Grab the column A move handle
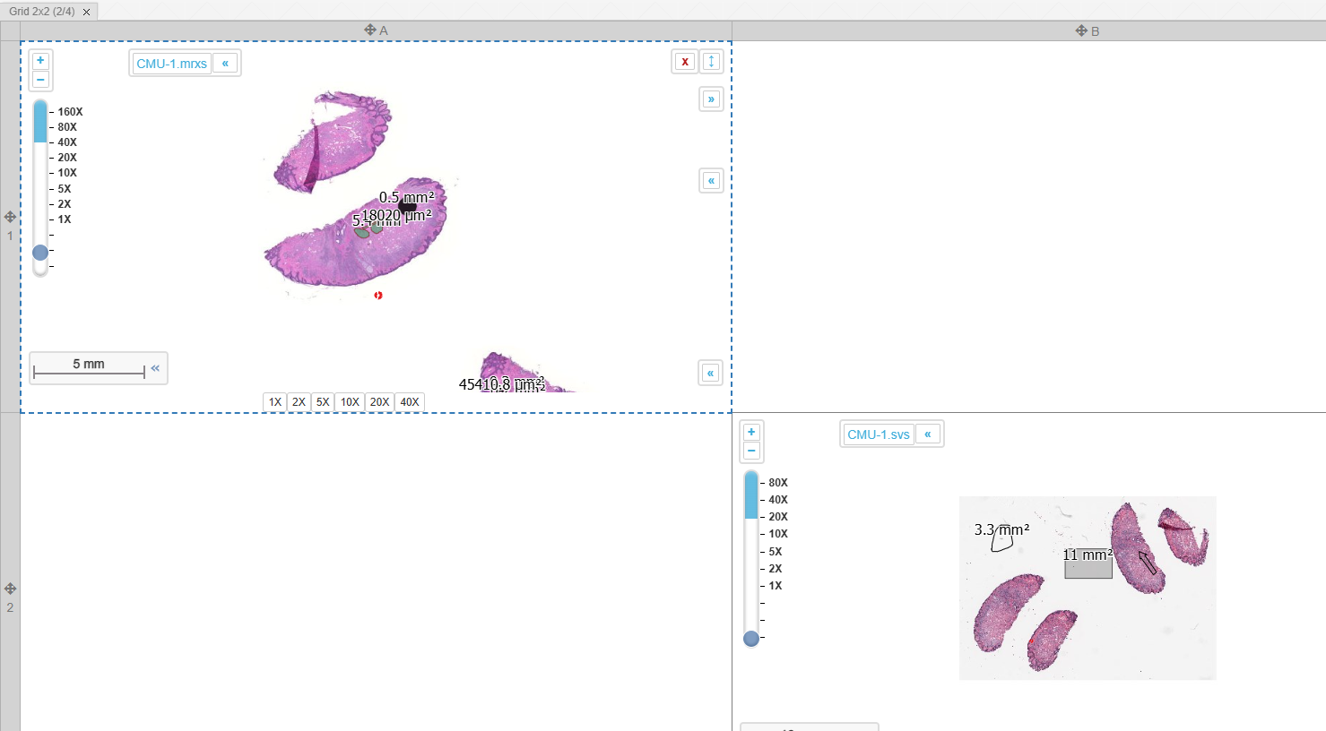This screenshot has width=1326, height=731. coord(369,30)
